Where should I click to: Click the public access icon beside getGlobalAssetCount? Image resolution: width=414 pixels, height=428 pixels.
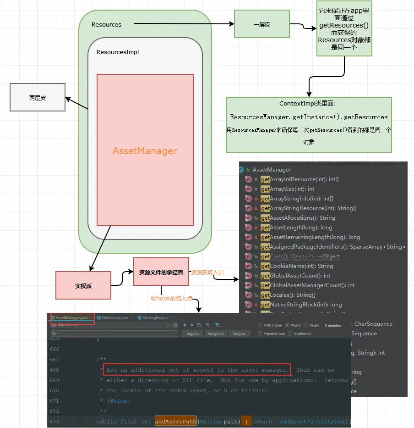tap(256, 276)
